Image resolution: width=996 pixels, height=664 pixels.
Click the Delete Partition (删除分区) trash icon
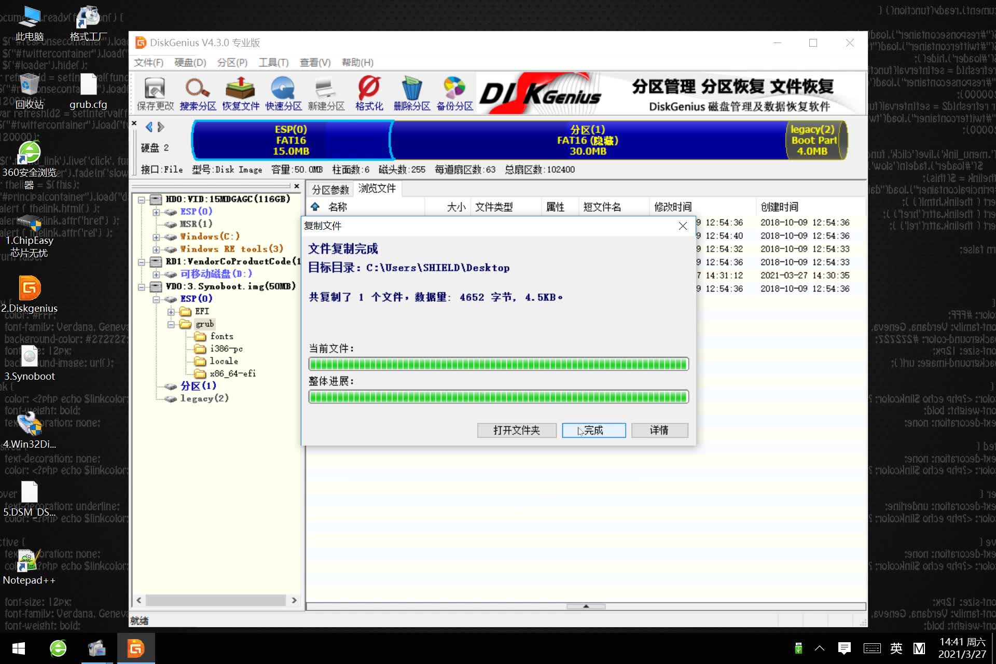coord(412,93)
